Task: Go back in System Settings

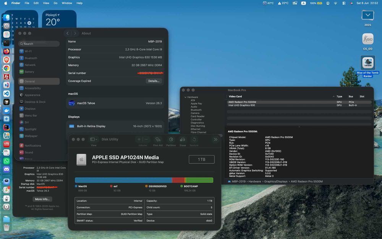Action: (x=68, y=33)
